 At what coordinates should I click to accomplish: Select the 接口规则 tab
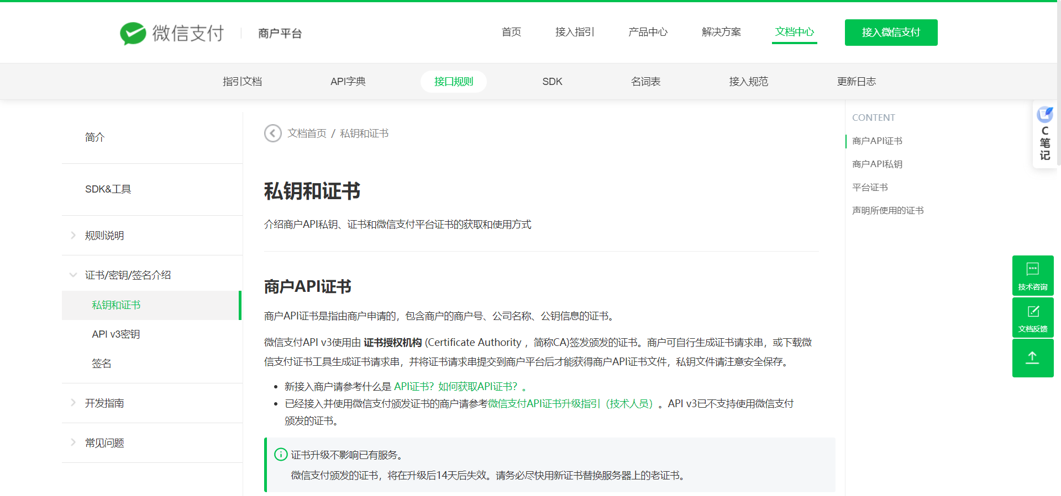(454, 82)
